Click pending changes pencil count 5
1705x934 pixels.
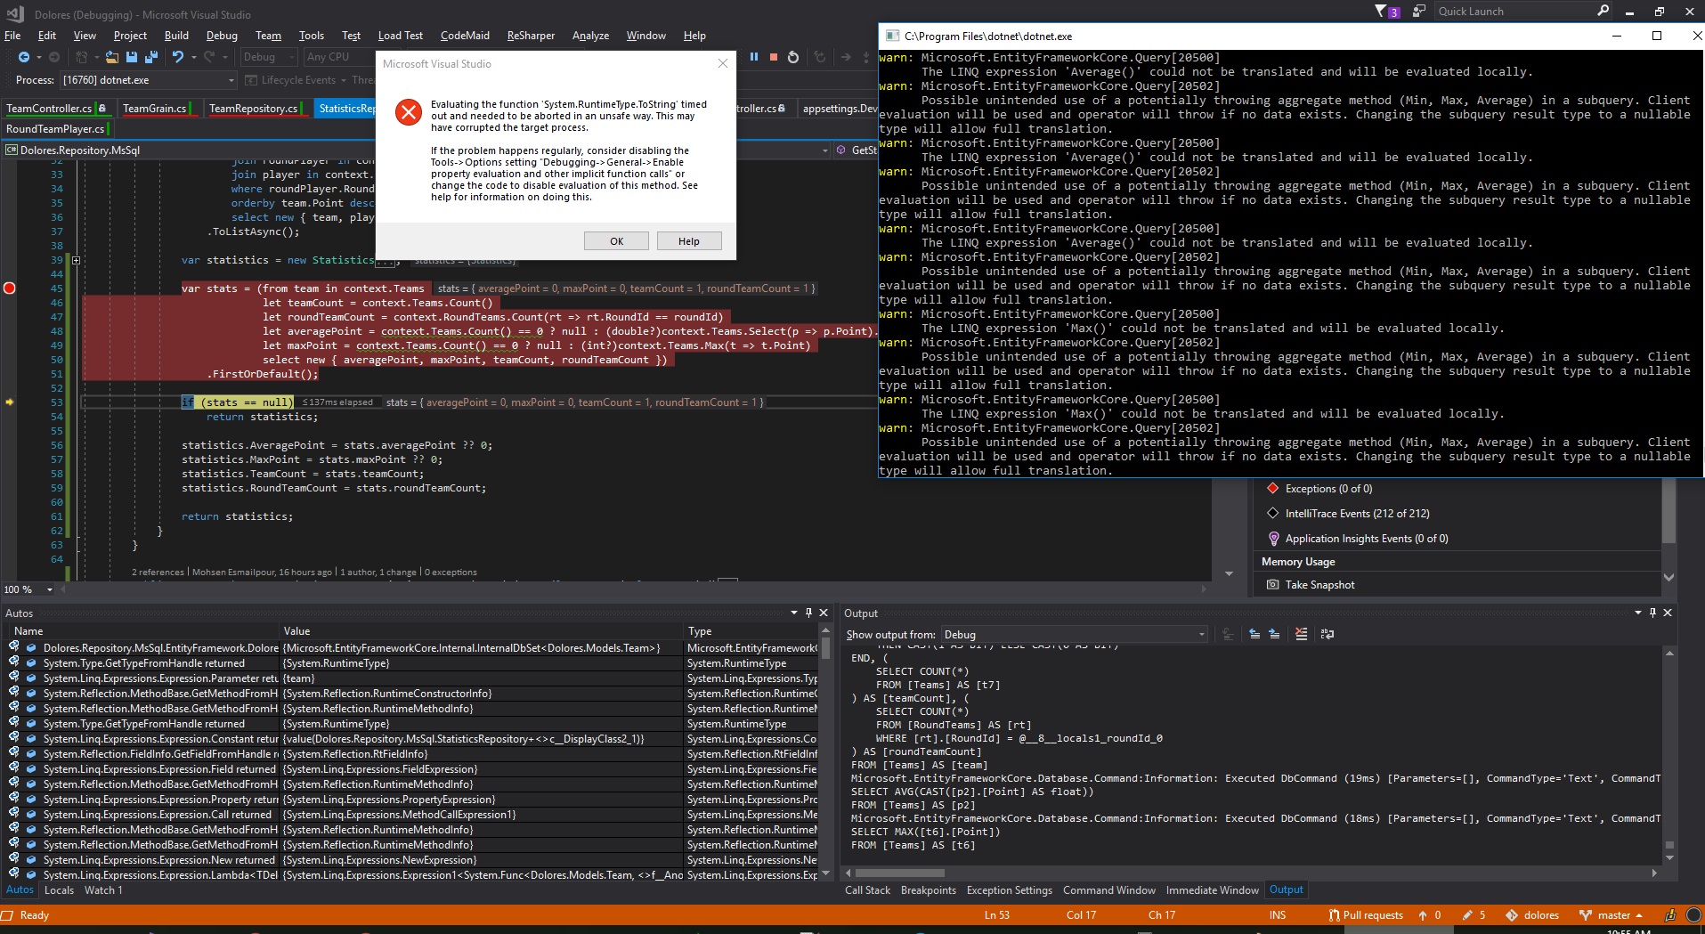(1474, 915)
